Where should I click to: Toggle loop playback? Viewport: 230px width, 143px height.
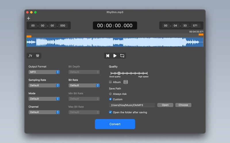pyautogui.click(x=122, y=56)
